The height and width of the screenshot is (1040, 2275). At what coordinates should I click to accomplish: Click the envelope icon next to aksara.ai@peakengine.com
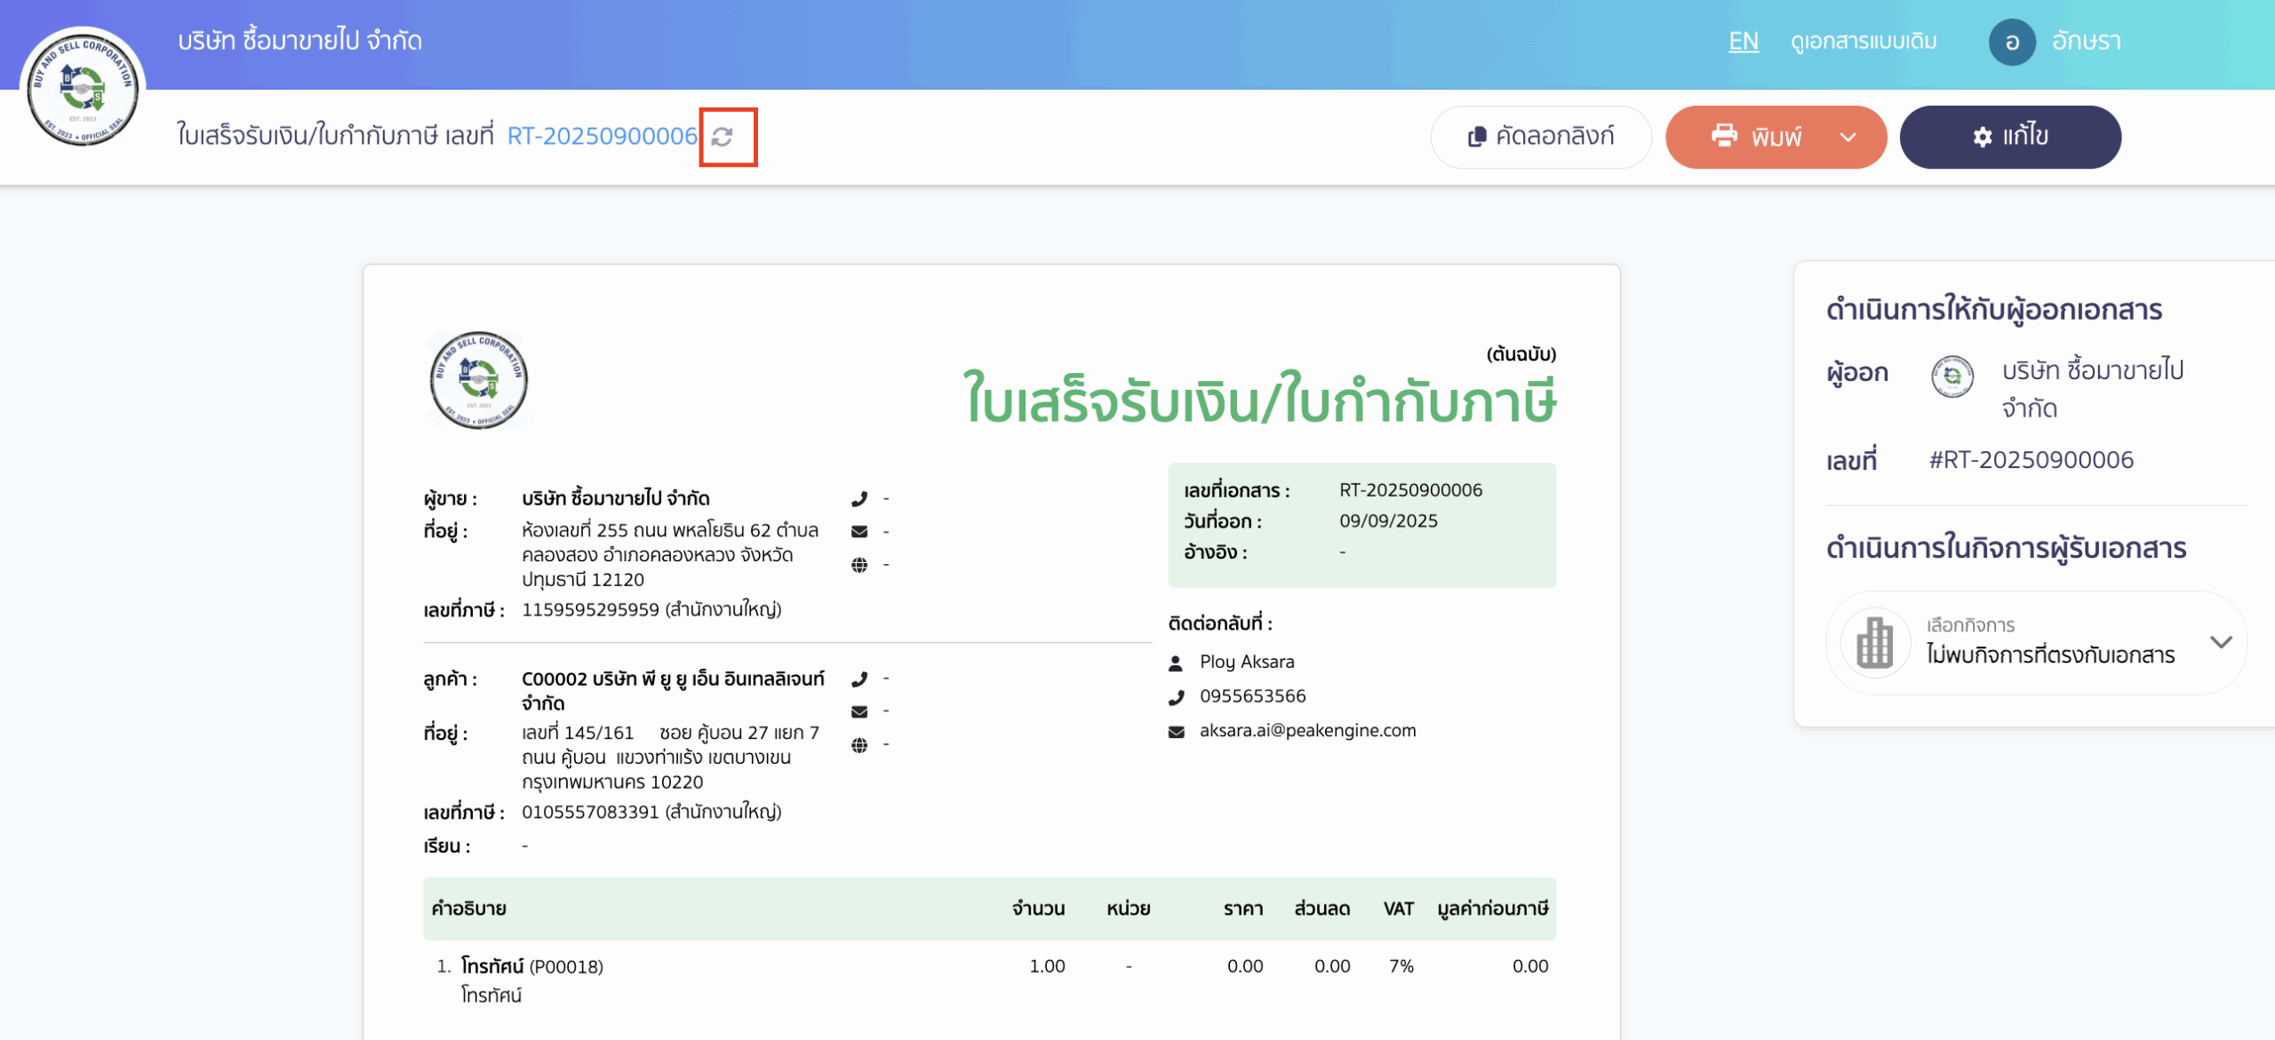[x=1175, y=730]
